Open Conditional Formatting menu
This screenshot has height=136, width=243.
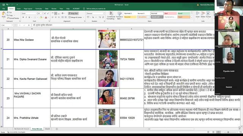point(111,15)
